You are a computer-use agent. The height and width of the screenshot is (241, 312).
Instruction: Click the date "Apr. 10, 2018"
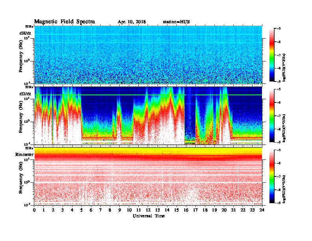click(132, 22)
